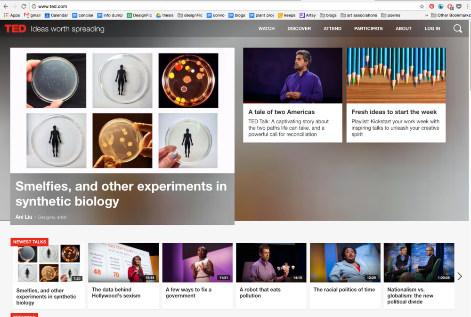Click the red extension icon with badge

pos(450,7)
